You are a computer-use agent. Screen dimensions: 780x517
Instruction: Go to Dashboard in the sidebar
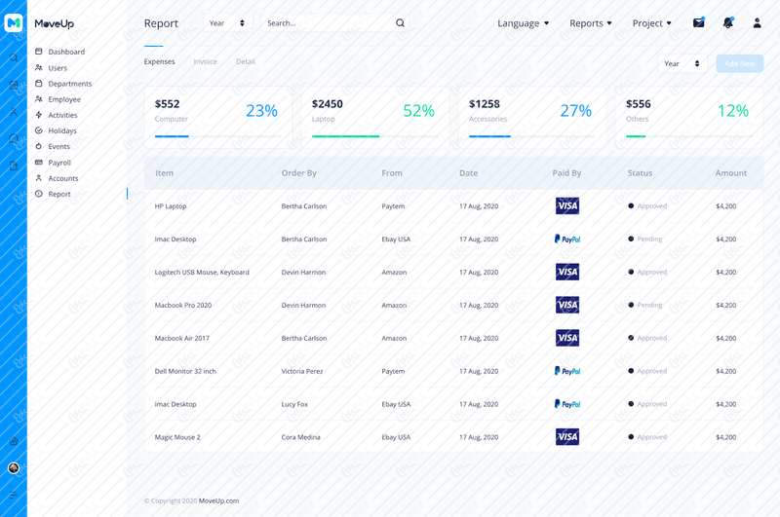(66, 52)
